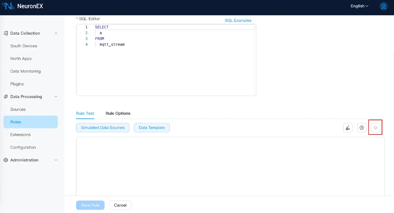Click the clear results broom icon
Viewport: 394px width, 213px height.
[348, 128]
